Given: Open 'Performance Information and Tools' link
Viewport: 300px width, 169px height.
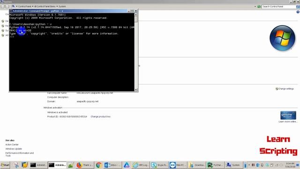Looking at the screenshot, I should 20,154.
